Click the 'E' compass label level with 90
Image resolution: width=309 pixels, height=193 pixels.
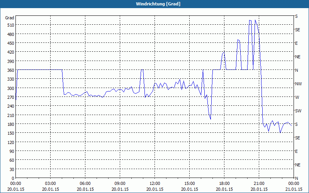tap(296, 151)
